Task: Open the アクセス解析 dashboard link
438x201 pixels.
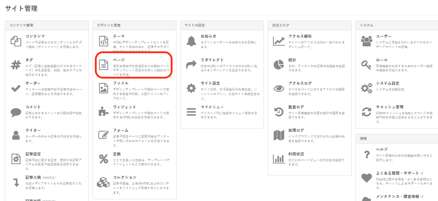Action: (x=300, y=36)
